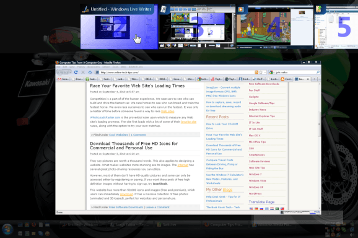
Task: Open the Windows Media Player taskbar button
Action: tap(273, 225)
